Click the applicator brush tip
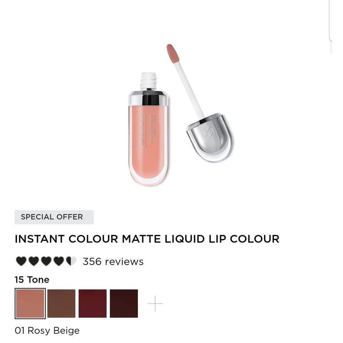Image resolution: width=343 pixels, height=343 pixels. (173, 53)
